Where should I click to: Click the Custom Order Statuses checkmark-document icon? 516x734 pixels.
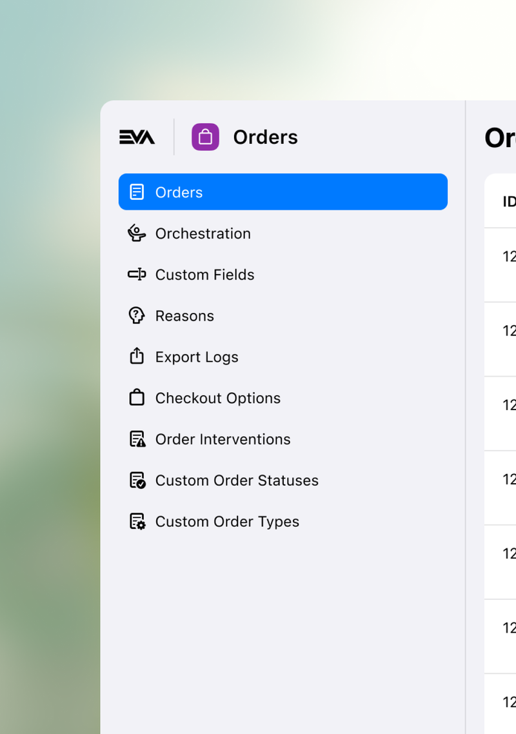pyautogui.click(x=137, y=480)
